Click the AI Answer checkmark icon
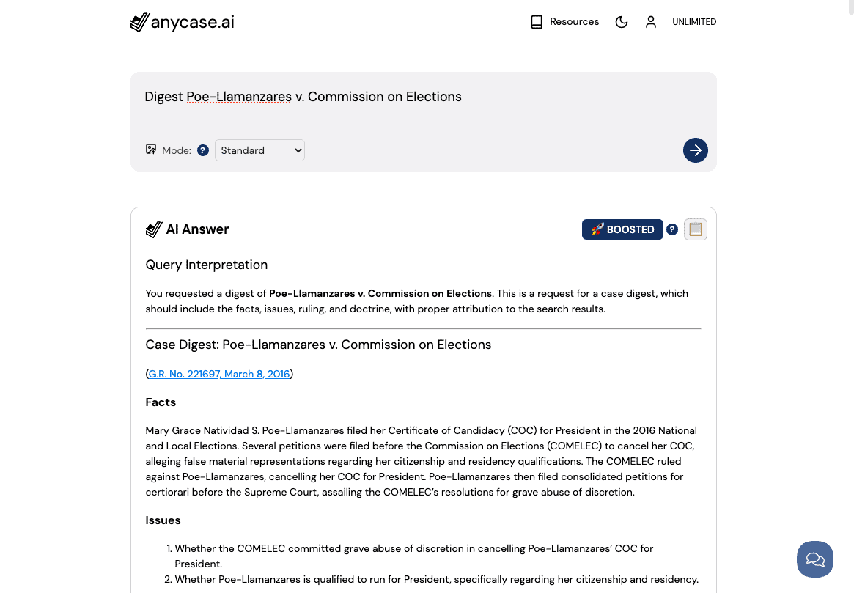This screenshot has height=593, width=854. 154,230
